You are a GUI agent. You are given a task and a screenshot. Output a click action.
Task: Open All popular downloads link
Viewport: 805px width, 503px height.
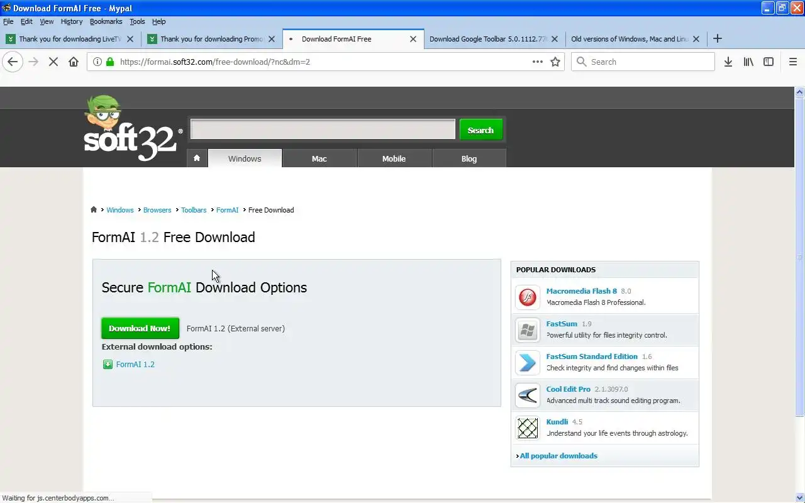pos(558,456)
